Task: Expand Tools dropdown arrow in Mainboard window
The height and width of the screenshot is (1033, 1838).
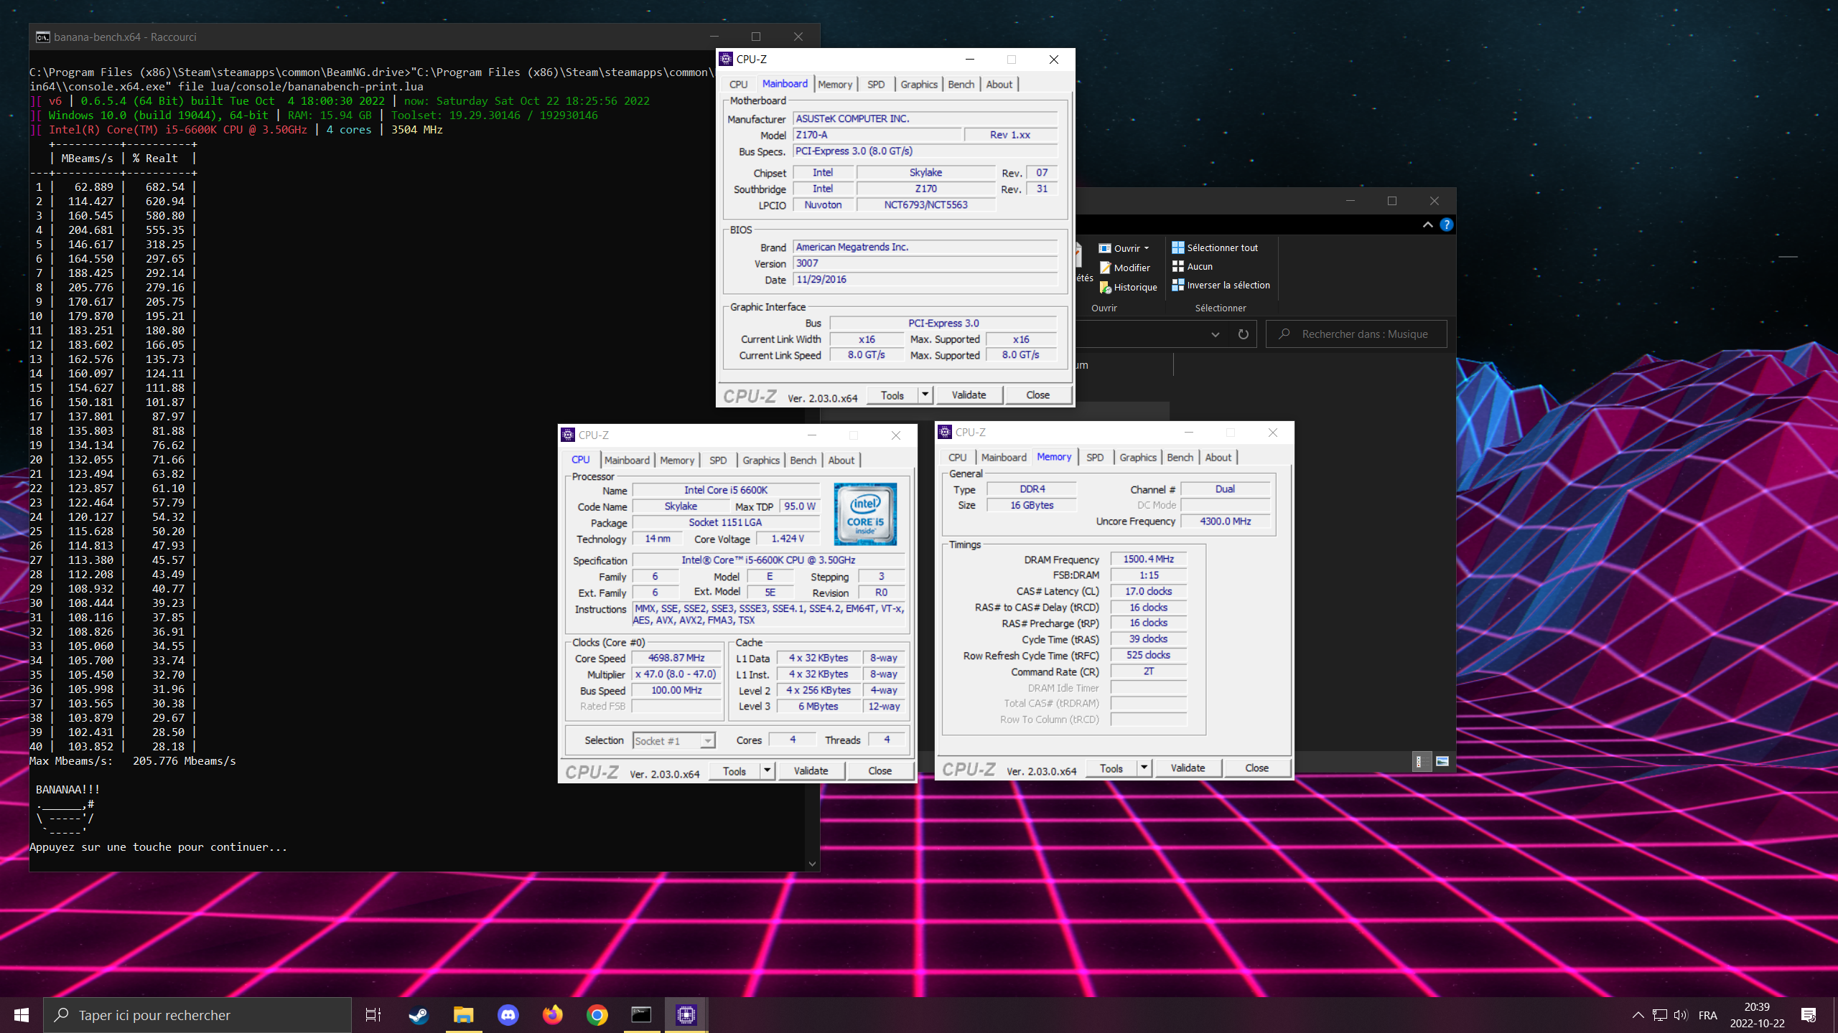Action: [x=925, y=395]
